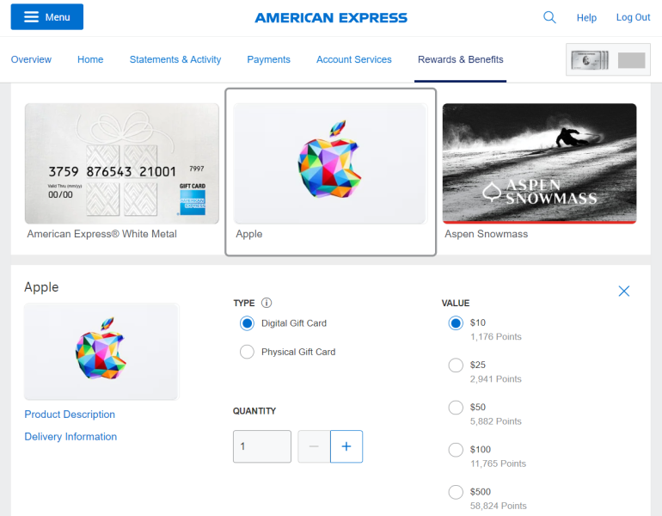
Task: Decrease quantity with minus button
Action: [x=314, y=446]
